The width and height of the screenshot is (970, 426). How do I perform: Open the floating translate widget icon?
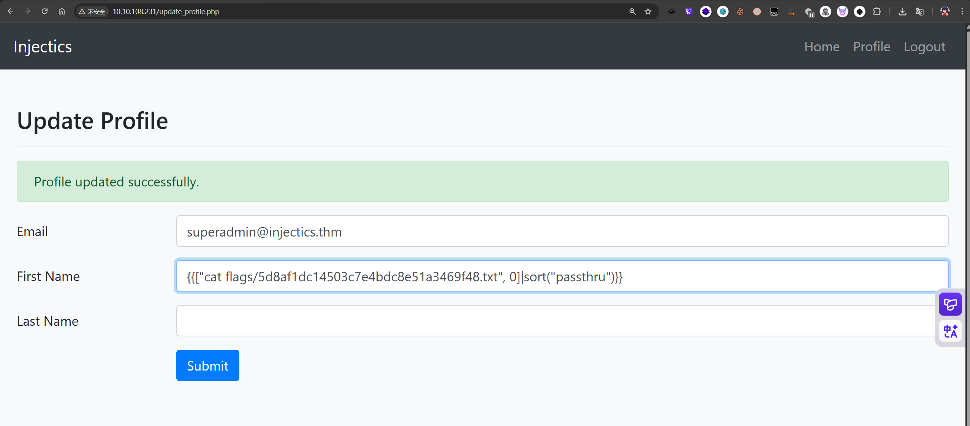(x=950, y=331)
